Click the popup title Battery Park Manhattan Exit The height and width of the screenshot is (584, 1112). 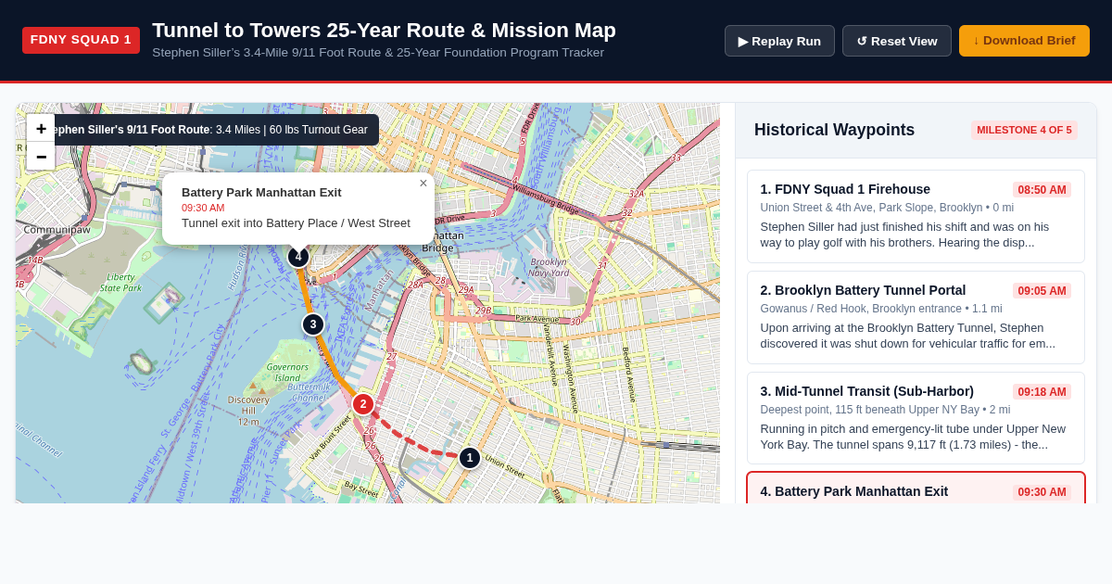261,192
